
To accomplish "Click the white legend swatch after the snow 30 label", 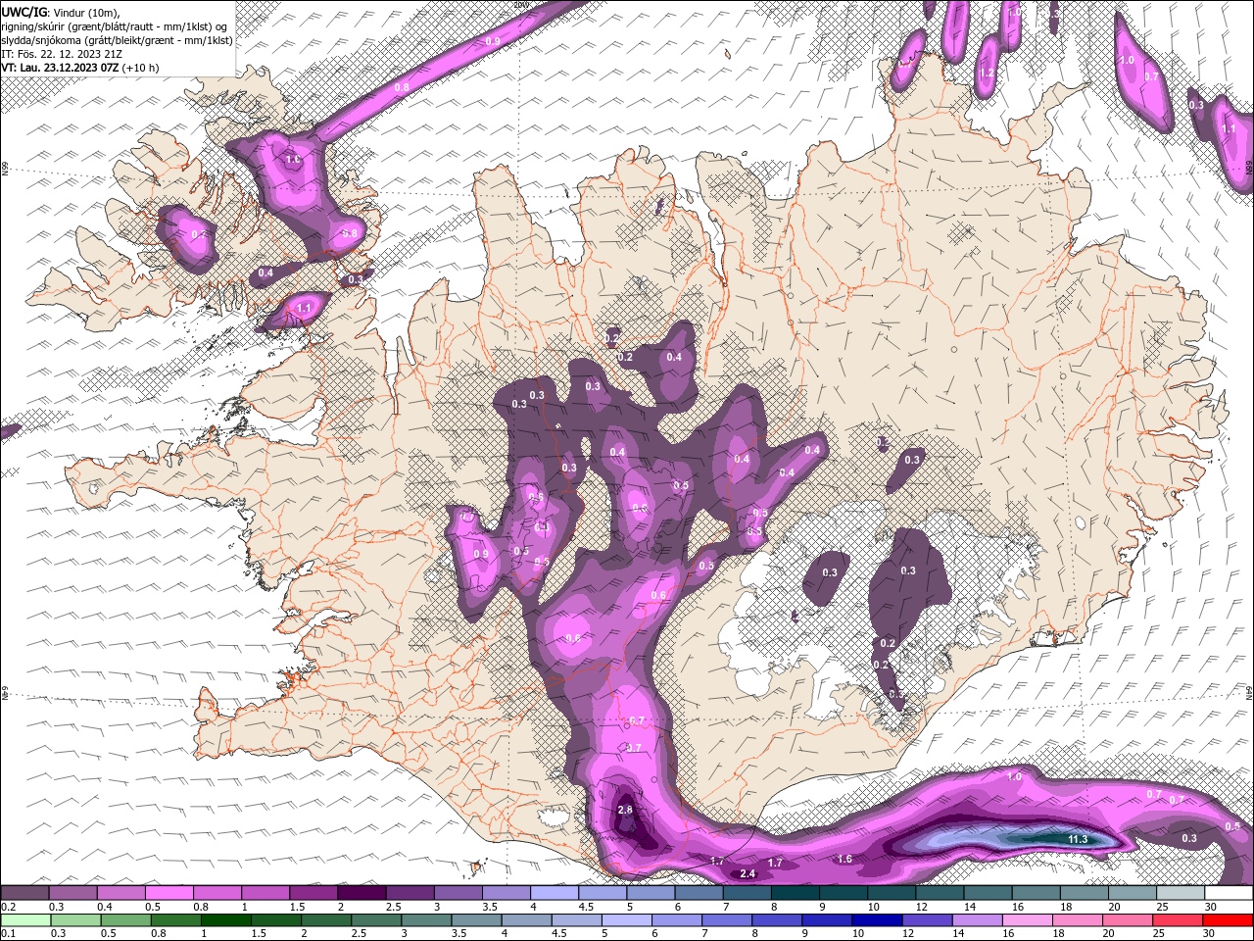I will tap(1228, 893).
